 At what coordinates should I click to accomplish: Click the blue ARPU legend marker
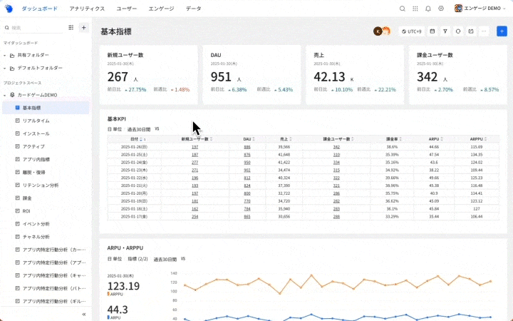pyautogui.click(x=108, y=317)
